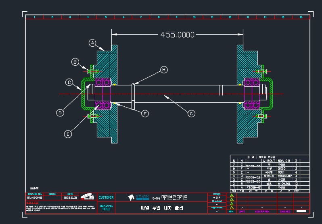Select part balloon F
The height and width of the screenshot is (224, 322).
point(145,114)
